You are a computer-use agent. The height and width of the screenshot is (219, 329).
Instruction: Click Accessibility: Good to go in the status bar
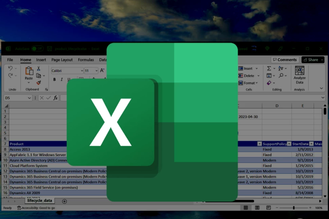click(x=36, y=208)
